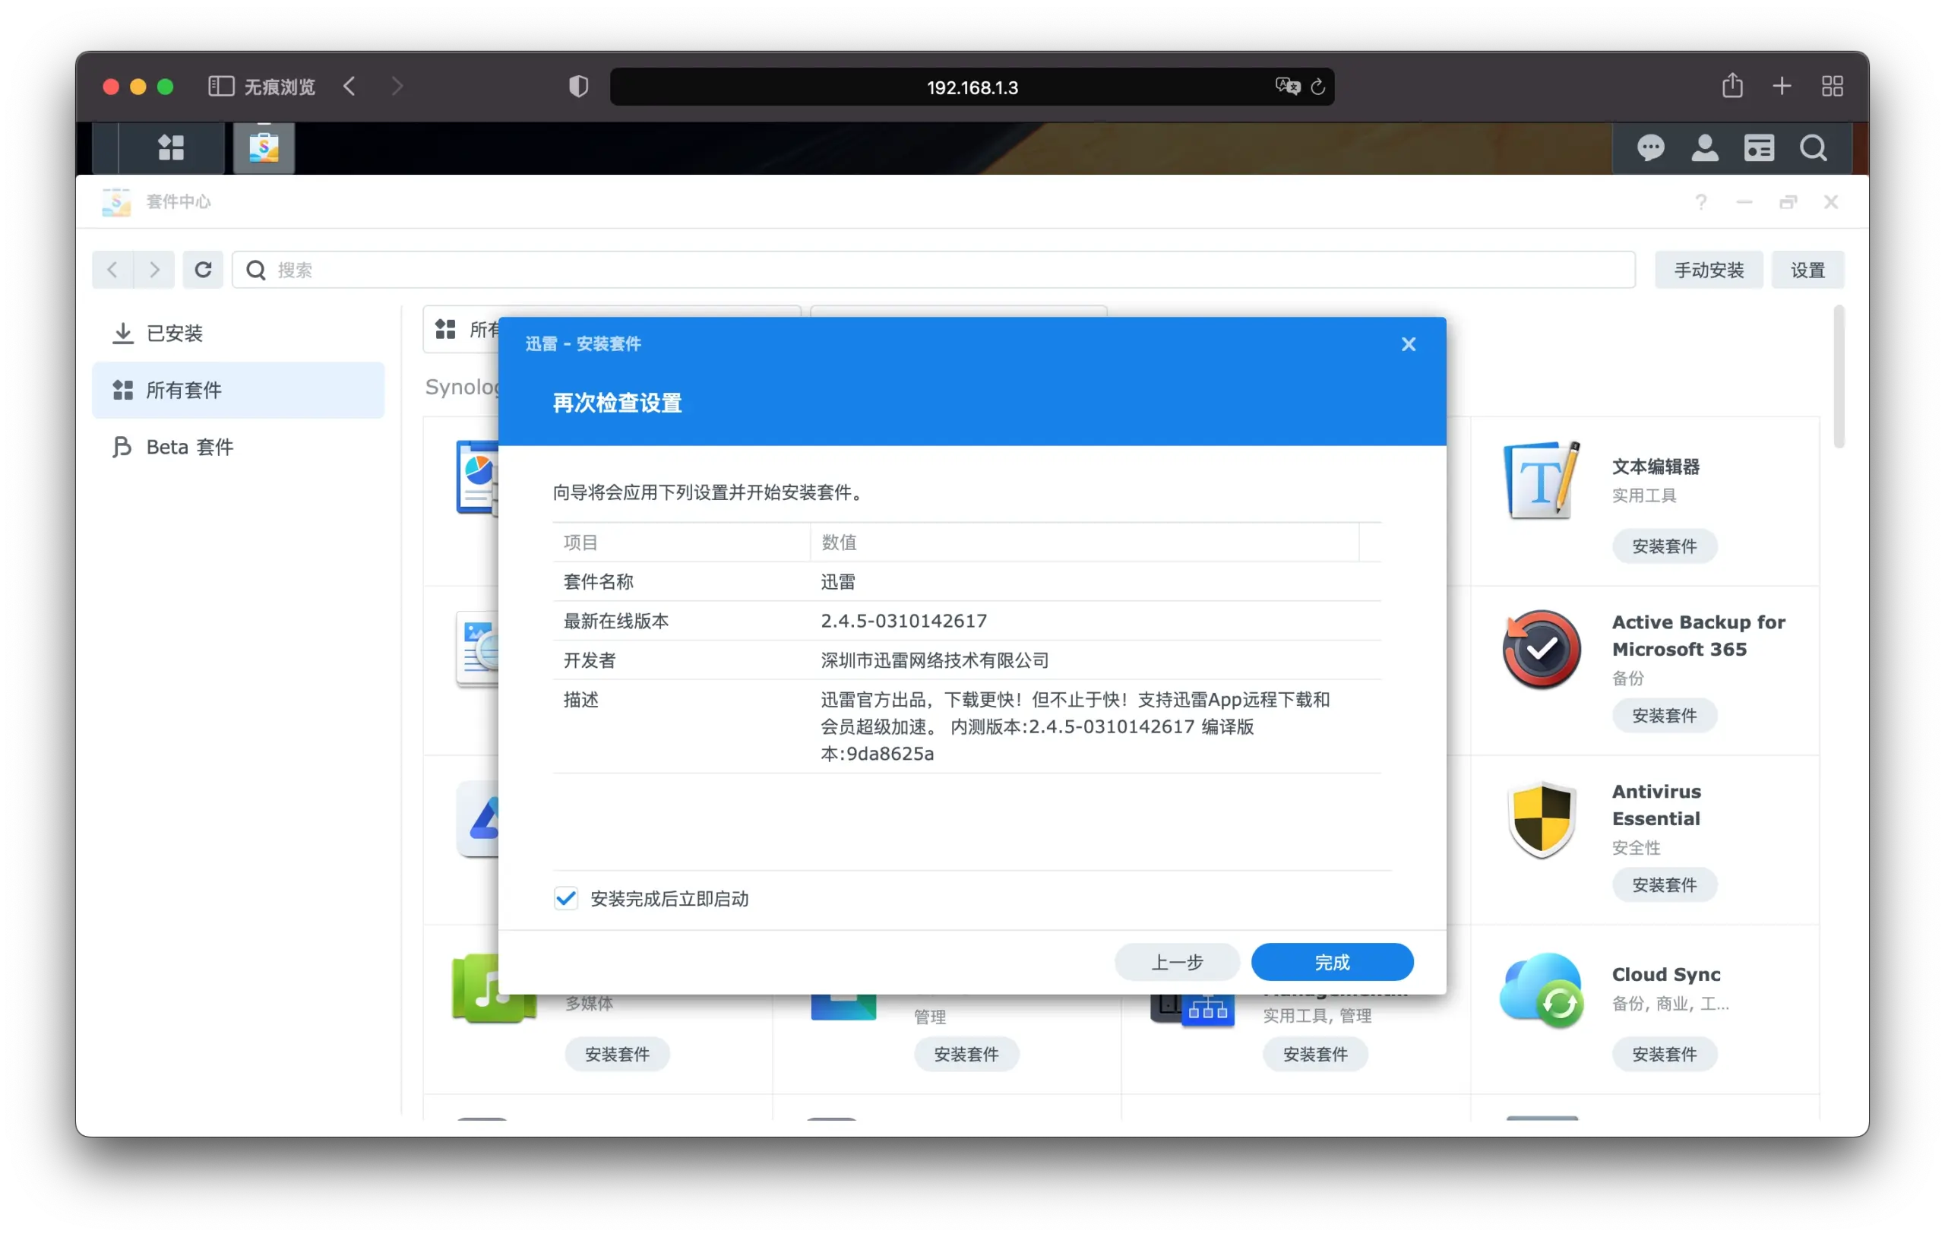Click the Cloud Sync package title
The width and height of the screenshot is (1945, 1237).
(1666, 974)
